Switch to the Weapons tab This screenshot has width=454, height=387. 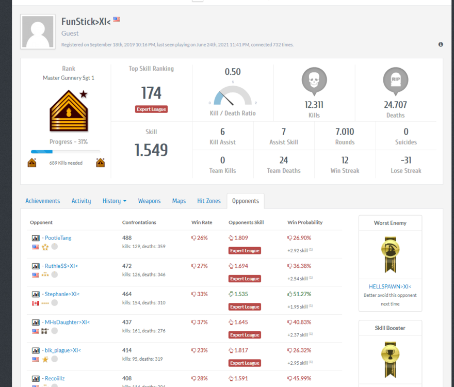point(149,201)
